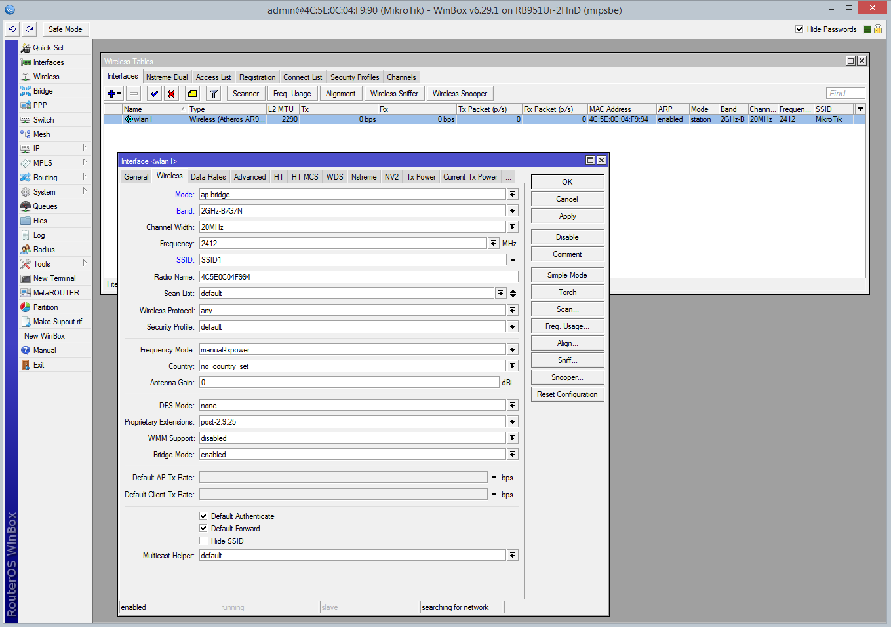
Task: Open the Frequency dropdown arrow
Action: click(x=493, y=243)
